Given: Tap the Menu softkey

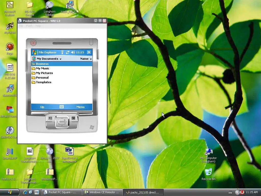Looking at the screenshot, I should pos(80,107).
